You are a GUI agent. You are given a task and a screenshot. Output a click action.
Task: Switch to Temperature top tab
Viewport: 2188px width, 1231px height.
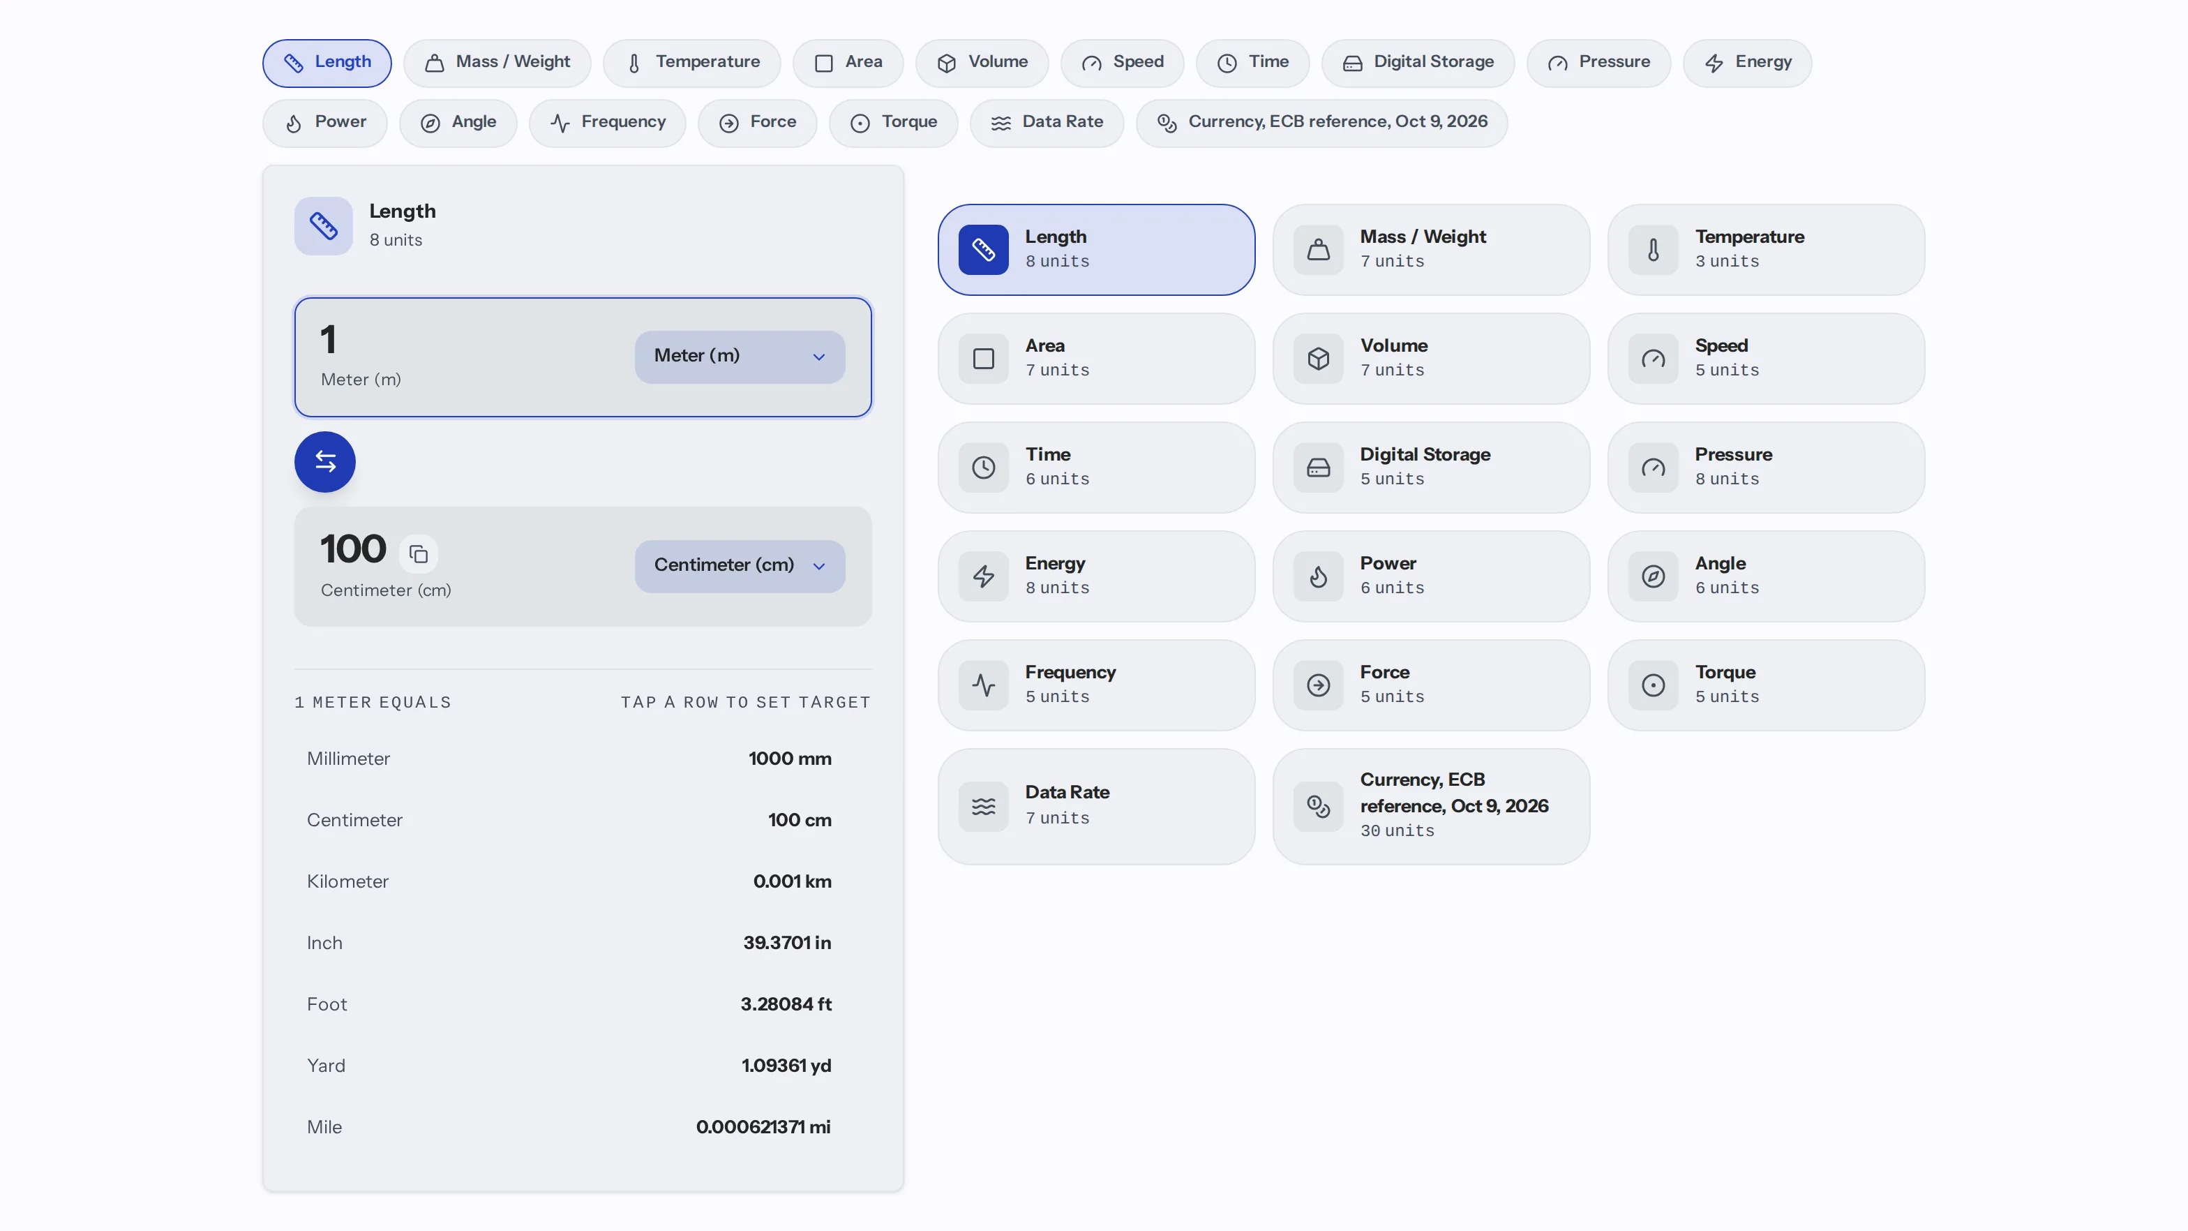691,63
